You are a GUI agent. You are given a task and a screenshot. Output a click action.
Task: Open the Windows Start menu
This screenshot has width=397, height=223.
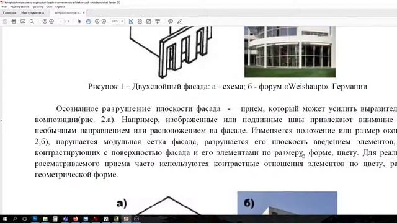coord(5,219)
